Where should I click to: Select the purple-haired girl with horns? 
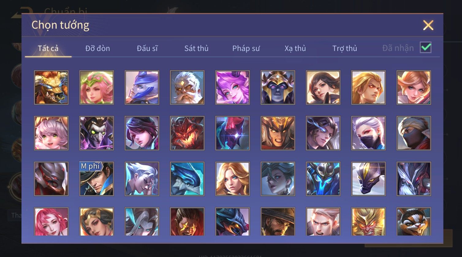pyautogui.click(x=233, y=88)
